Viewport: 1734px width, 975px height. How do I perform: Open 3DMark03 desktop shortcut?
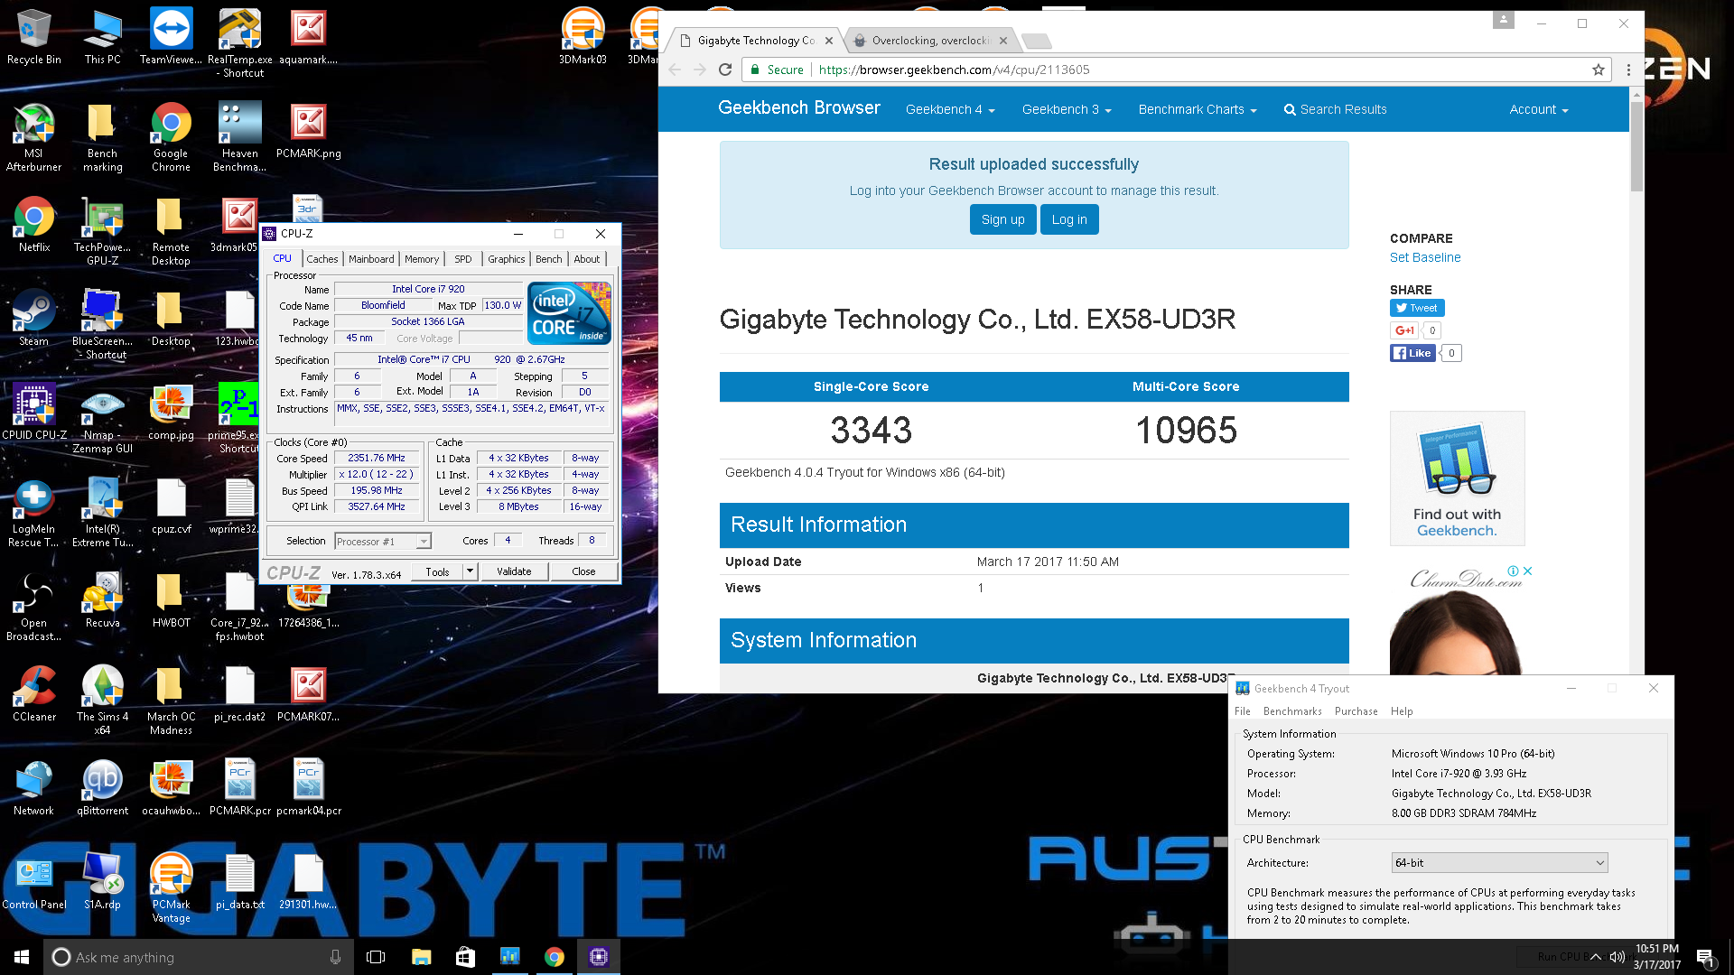pyautogui.click(x=583, y=37)
